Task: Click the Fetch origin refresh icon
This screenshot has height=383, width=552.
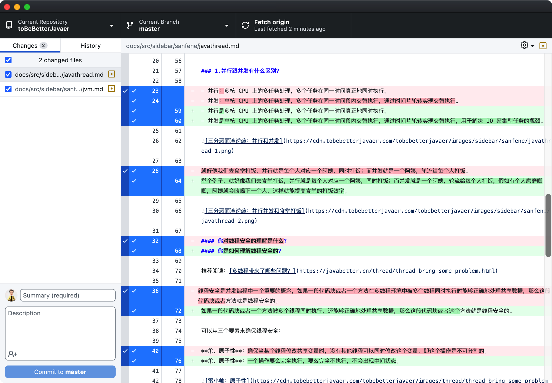Action: tap(245, 25)
